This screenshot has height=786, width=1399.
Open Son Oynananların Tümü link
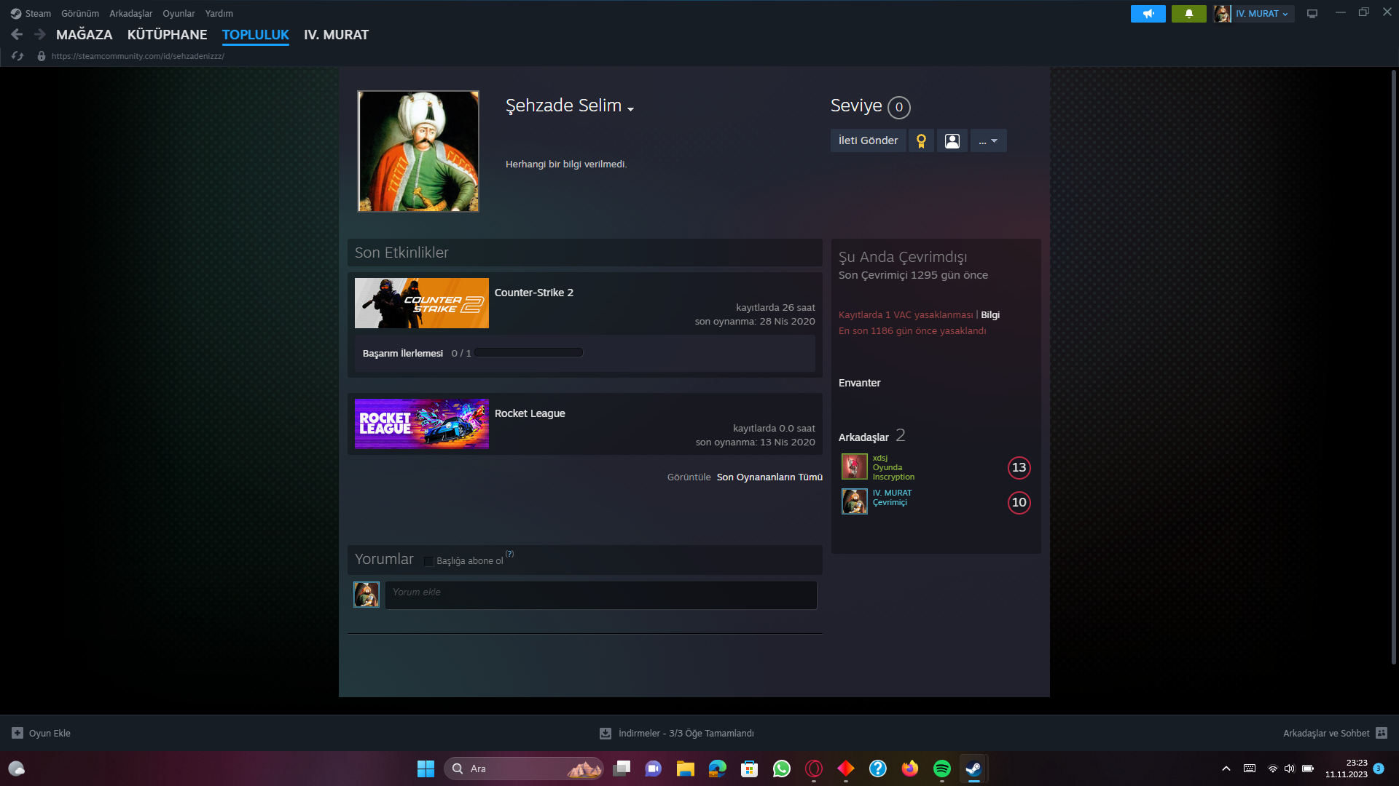coord(769,477)
